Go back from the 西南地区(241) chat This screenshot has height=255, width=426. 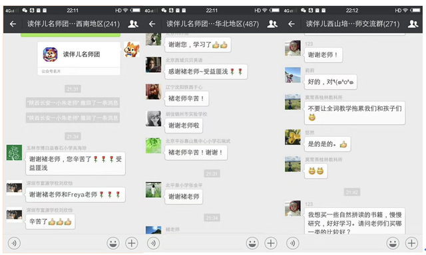click(13, 24)
